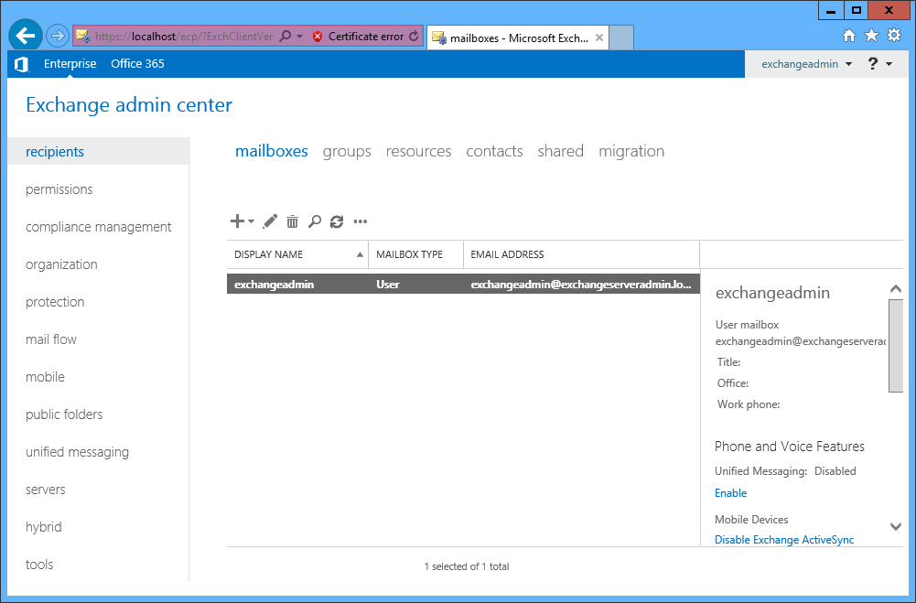
Task: Close the mailboxes browser tab
Action: [x=598, y=38]
